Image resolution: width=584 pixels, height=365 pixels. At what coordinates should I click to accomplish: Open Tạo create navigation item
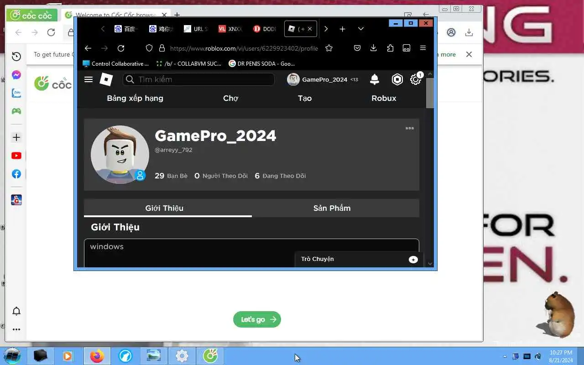pos(305,98)
